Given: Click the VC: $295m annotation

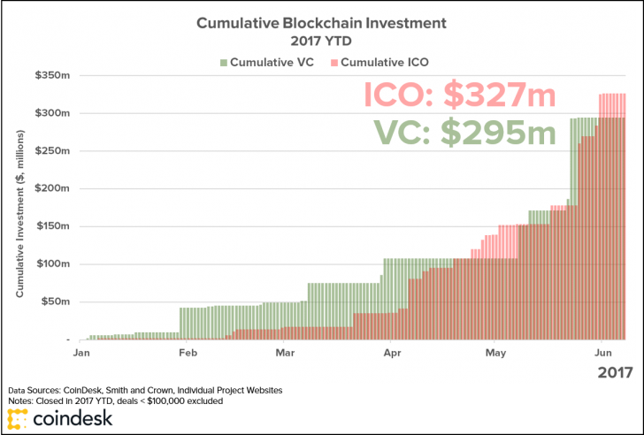Looking at the screenshot, I should pyautogui.click(x=465, y=133).
